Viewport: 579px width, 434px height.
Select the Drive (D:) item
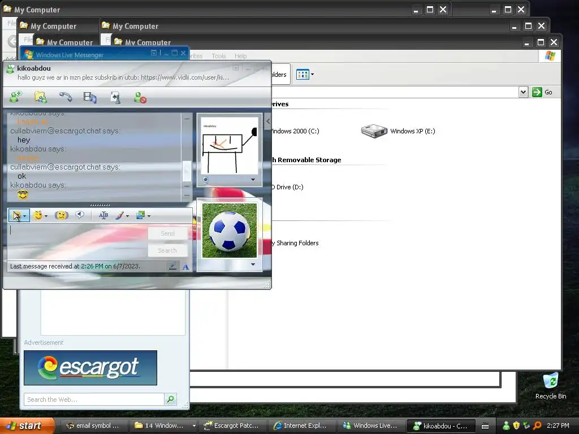(x=287, y=187)
